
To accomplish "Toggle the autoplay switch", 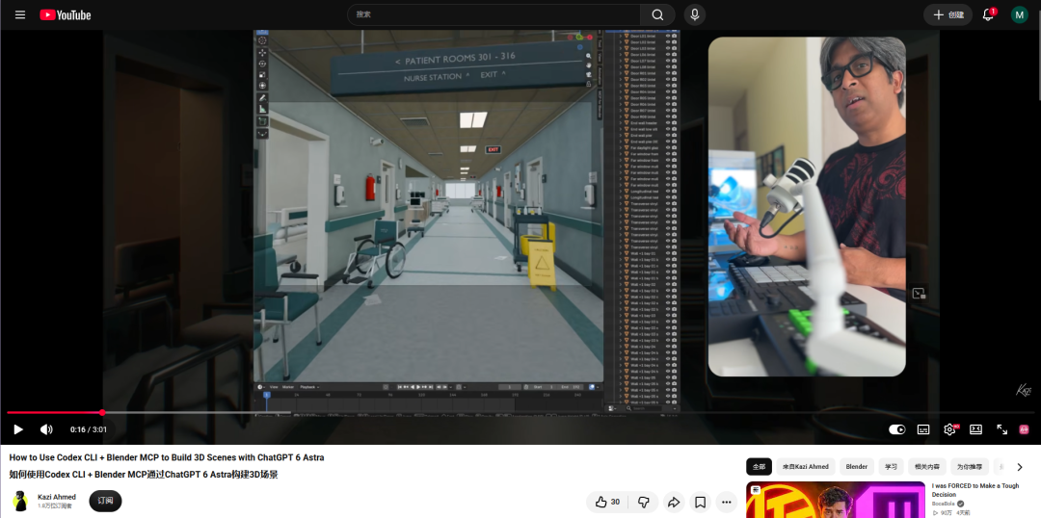I will (897, 429).
